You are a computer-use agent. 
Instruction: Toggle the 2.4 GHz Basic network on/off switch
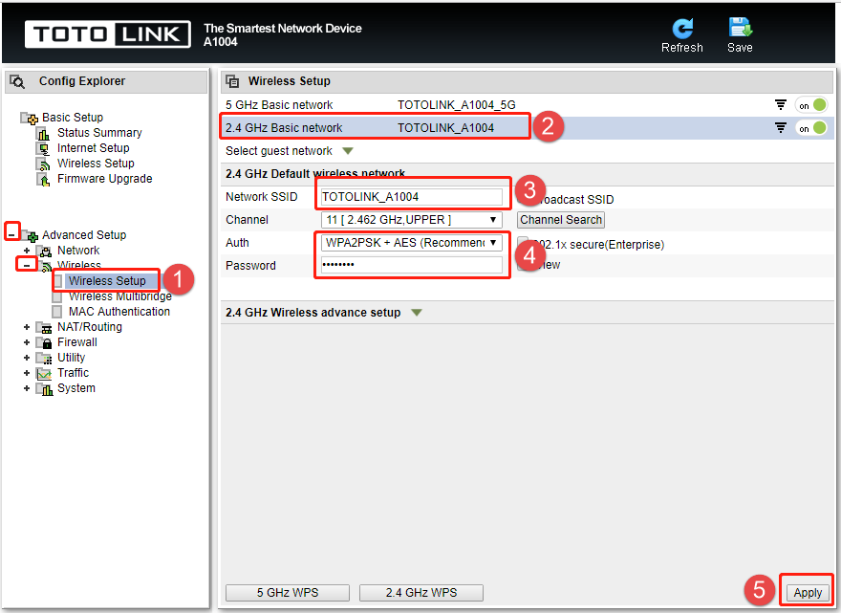coord(811,128)
